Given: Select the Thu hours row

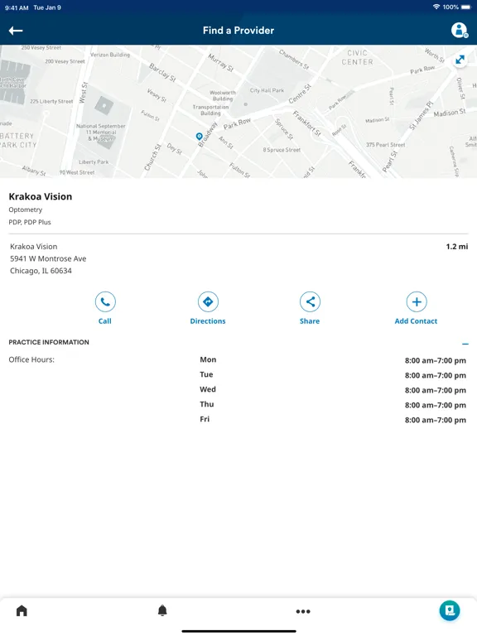Looking at the screenshot, I should [x=333, y=404].
